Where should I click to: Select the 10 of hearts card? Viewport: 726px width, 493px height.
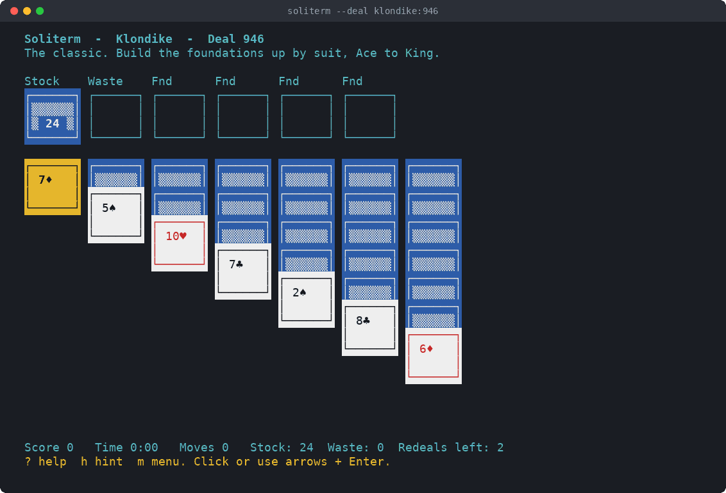[x=179, y=243]
